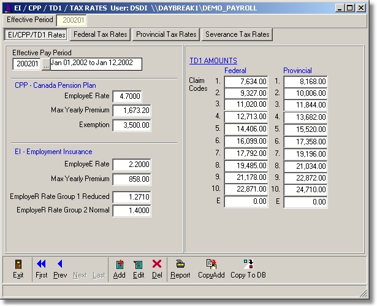
Task: Open the Provincial Tax Rates tab
Action: [x=166, y=34]
